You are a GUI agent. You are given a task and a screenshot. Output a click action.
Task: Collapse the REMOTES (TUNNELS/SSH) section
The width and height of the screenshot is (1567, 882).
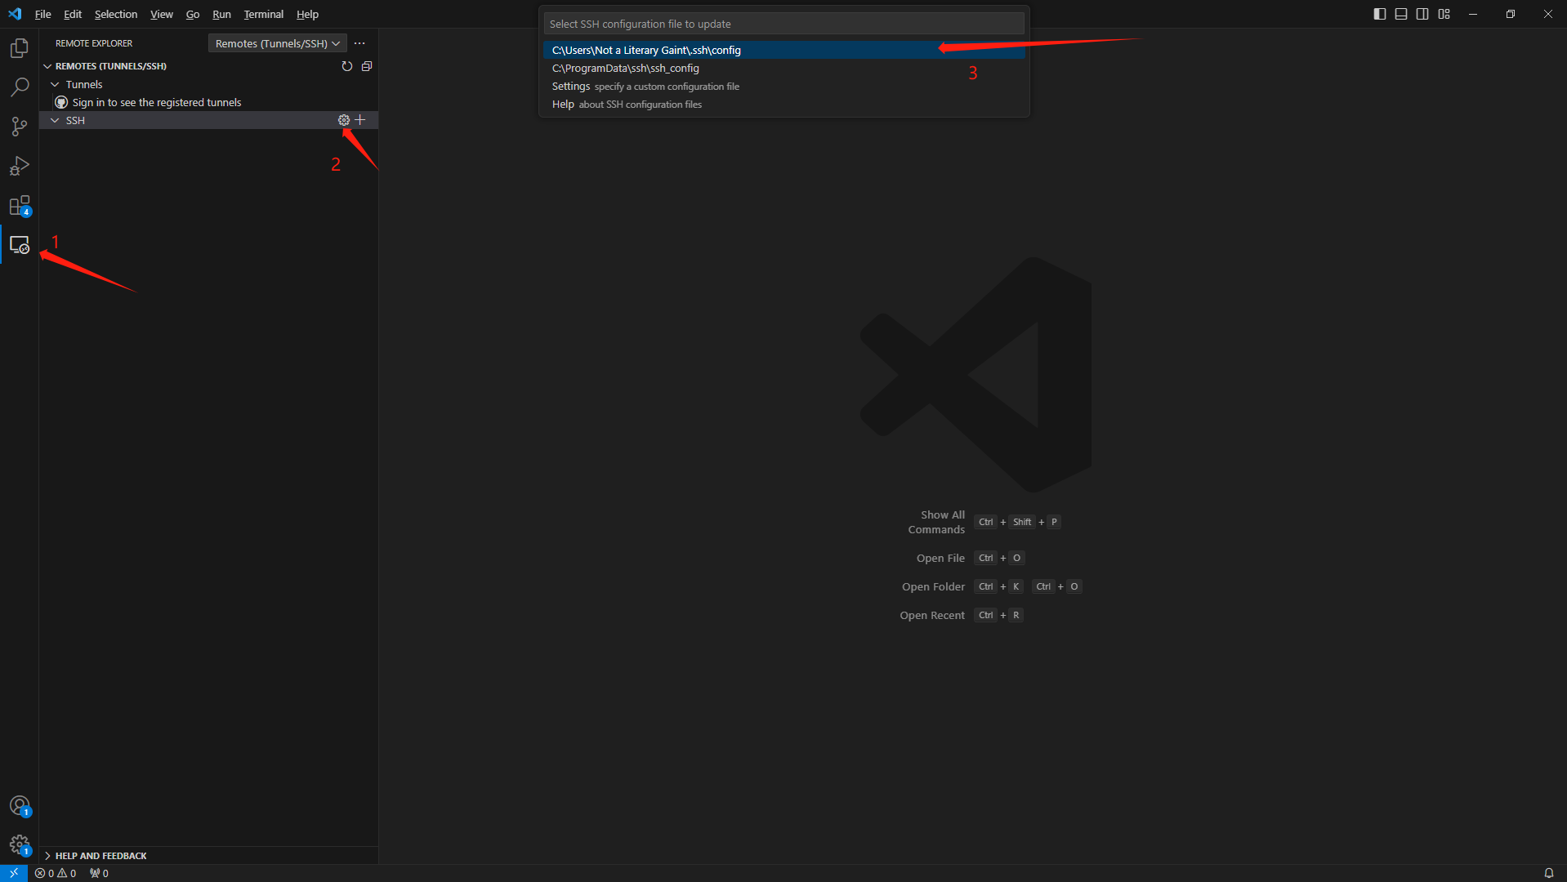(x=47, y=66)
